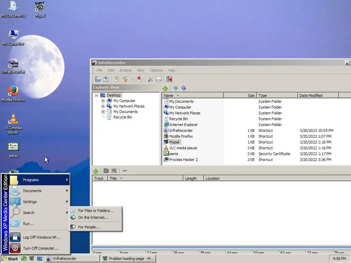The width and height of the screenshot is (351, 263).
Task: Click the Show Desktop quick launch icon
Action: pos(40,259)
